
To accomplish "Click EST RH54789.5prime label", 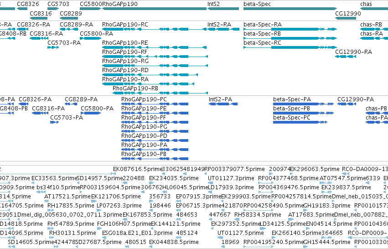I will pyautogui.click(x=71, y=224).
